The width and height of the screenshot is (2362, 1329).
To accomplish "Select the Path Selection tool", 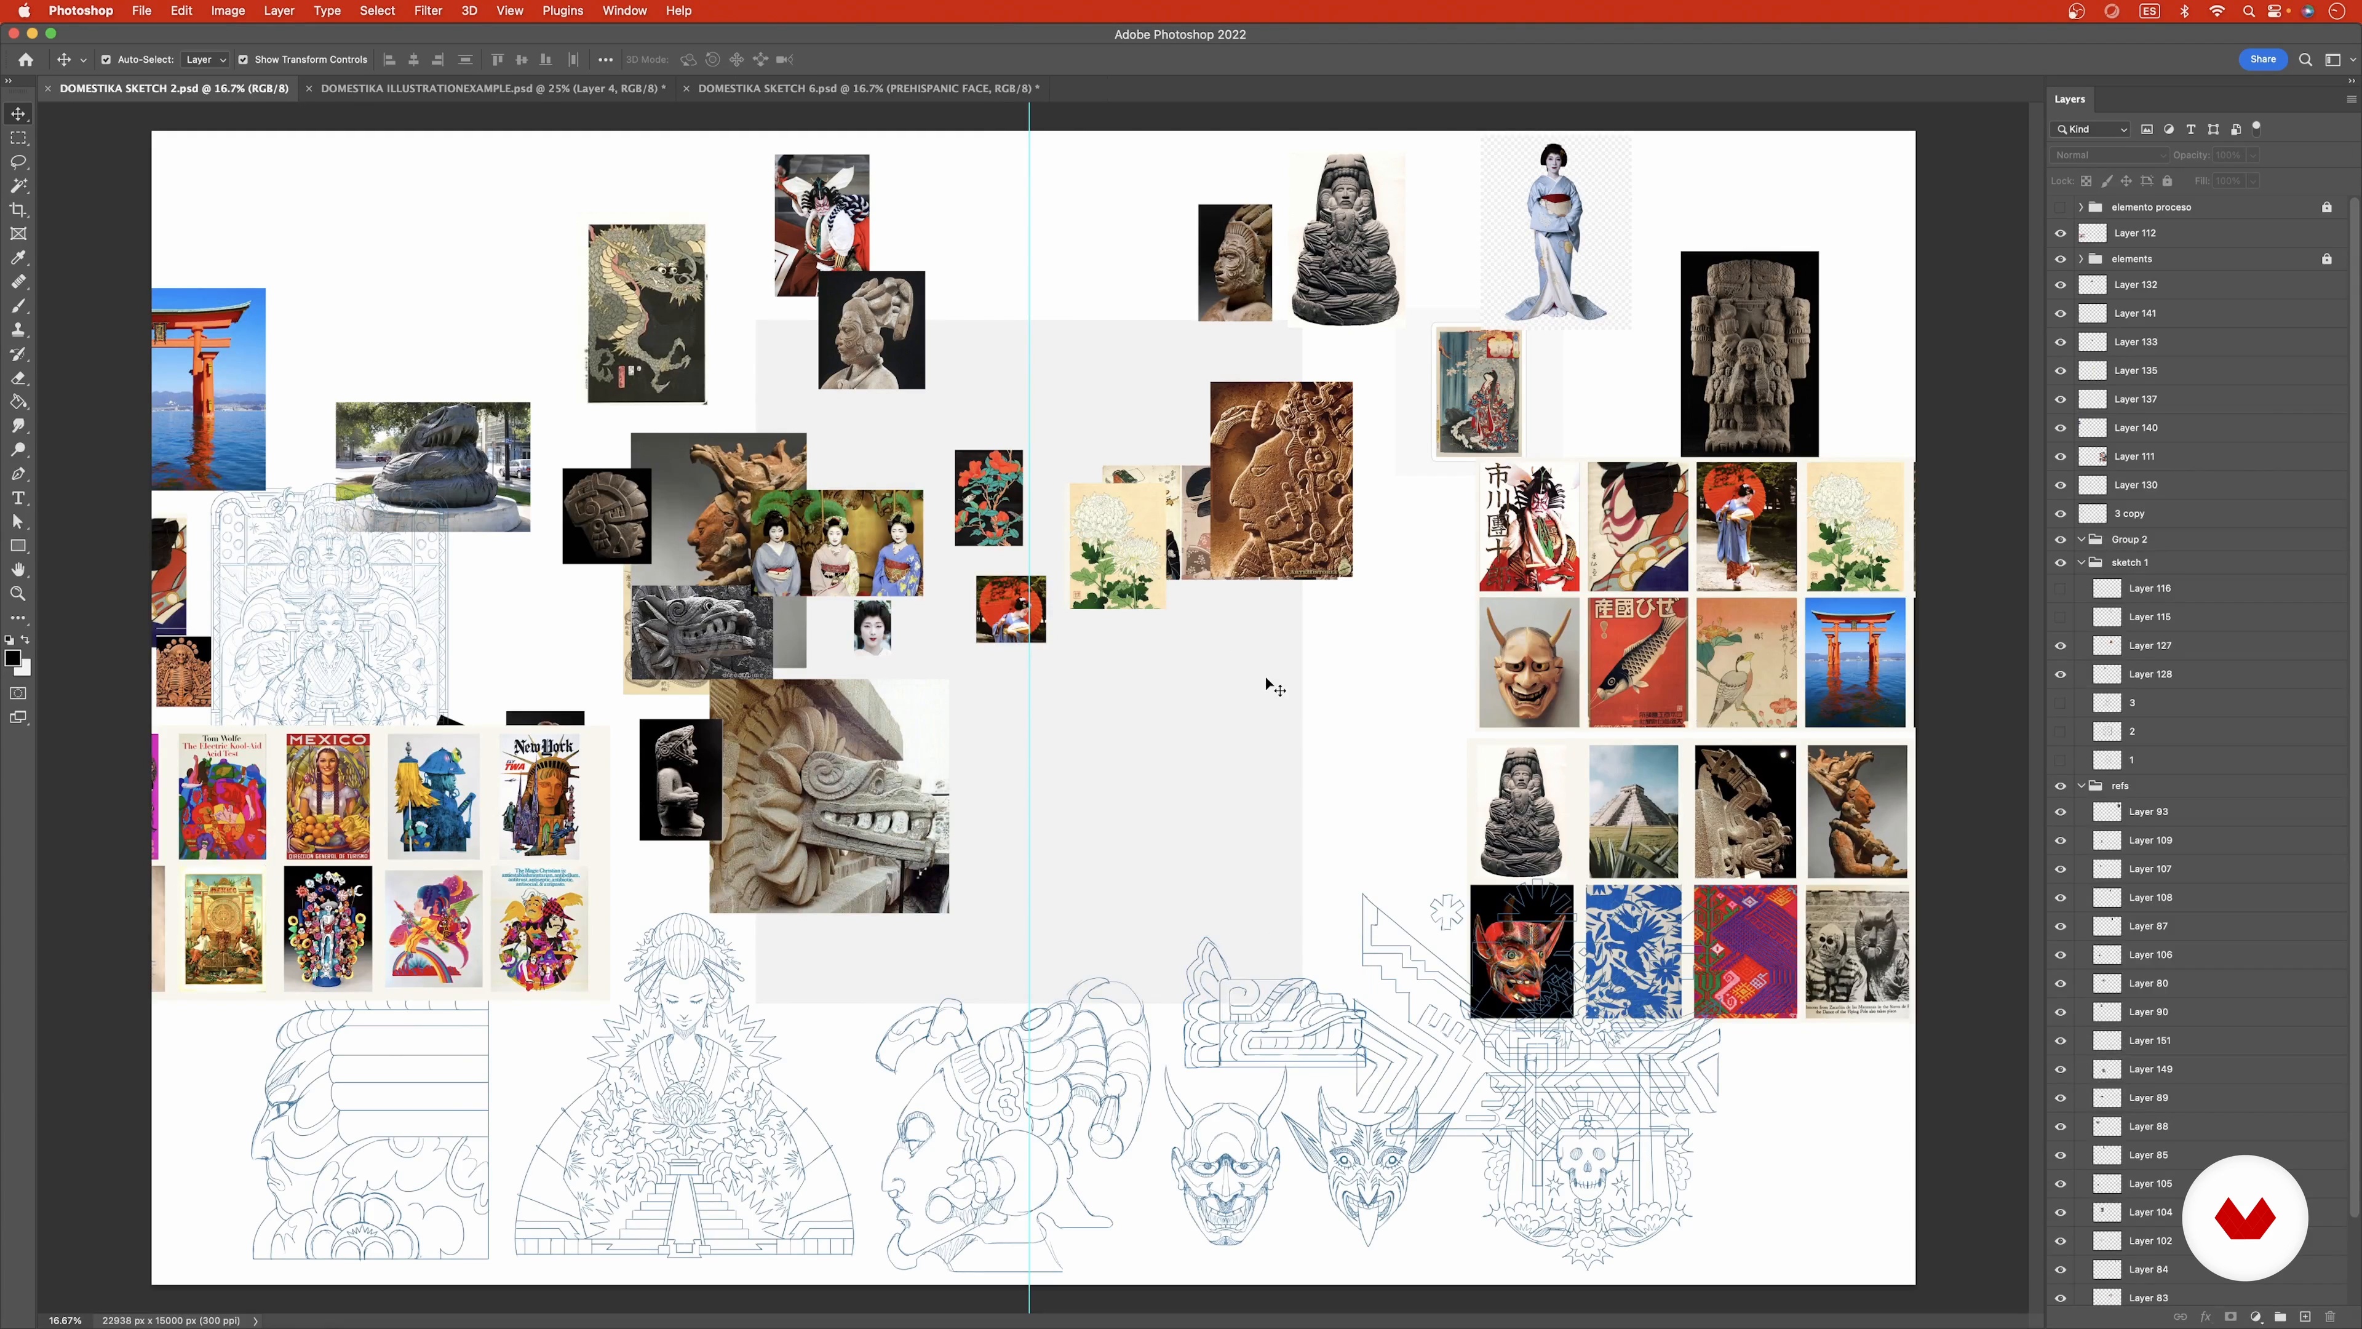I will click(x=18, y=522).
